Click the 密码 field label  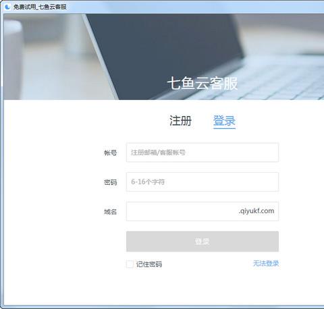click(x=111, y=182)
